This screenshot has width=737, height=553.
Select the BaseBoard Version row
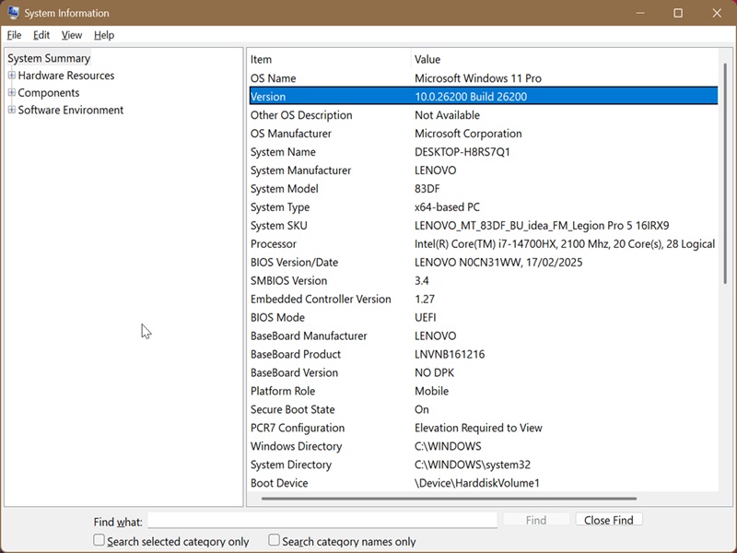pyautogui.click(x=484, y=372)
